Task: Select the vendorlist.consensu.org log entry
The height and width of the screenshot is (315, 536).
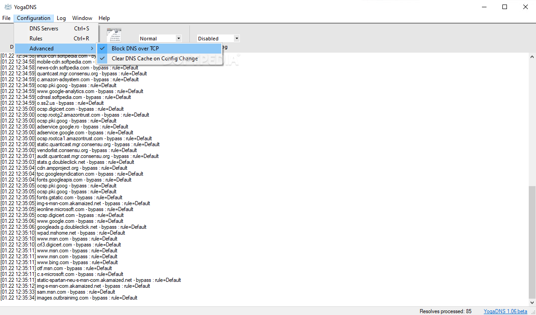Action: pos(69,150)
